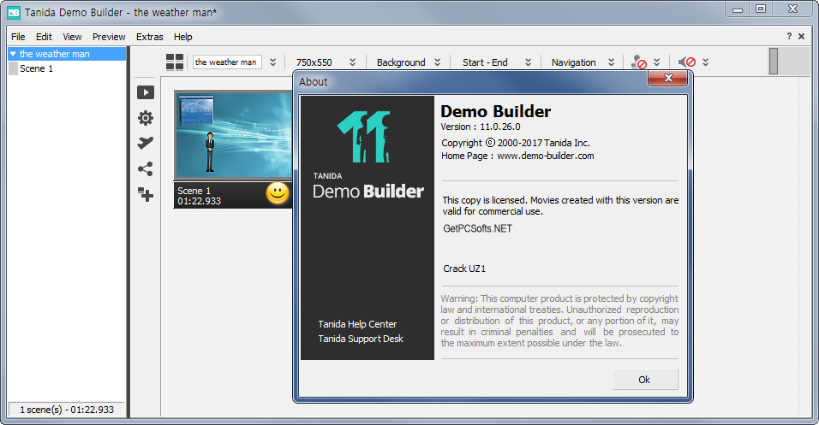Open the View menu
819x425 pixels.
72,37
